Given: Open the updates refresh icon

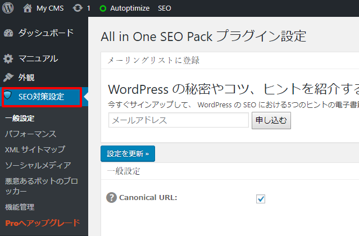Looking at the screenshot, I should coord(78,8).
